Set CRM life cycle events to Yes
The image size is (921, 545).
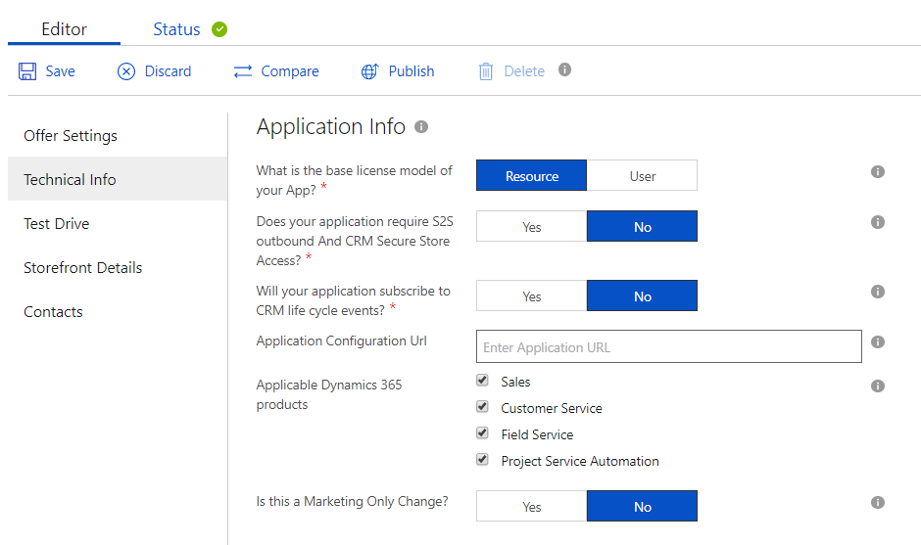(x=531, y=296)
